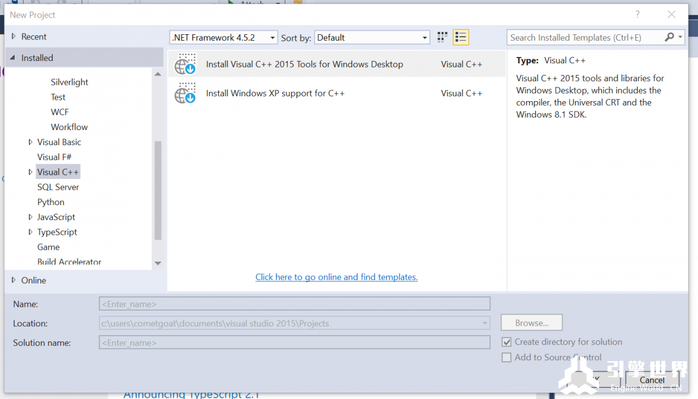Click the search magnifier icon

point(669,37)
